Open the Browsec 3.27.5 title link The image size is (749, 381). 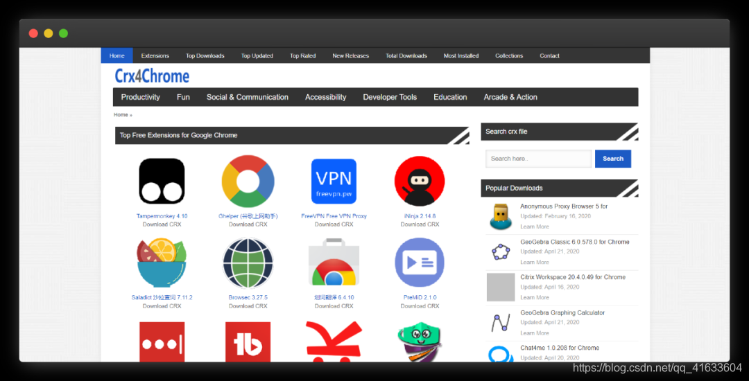(x=248, y=298)
